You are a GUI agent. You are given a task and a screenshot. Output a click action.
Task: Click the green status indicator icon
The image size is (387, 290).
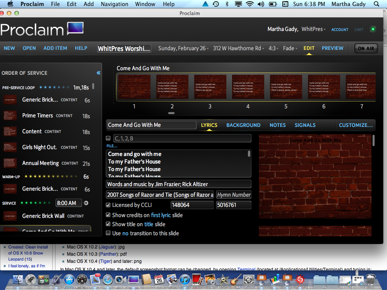click(373, 29)
